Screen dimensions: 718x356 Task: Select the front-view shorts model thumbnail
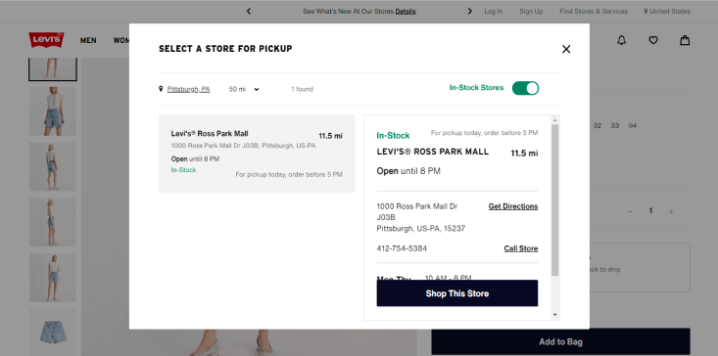click(53, 111)
